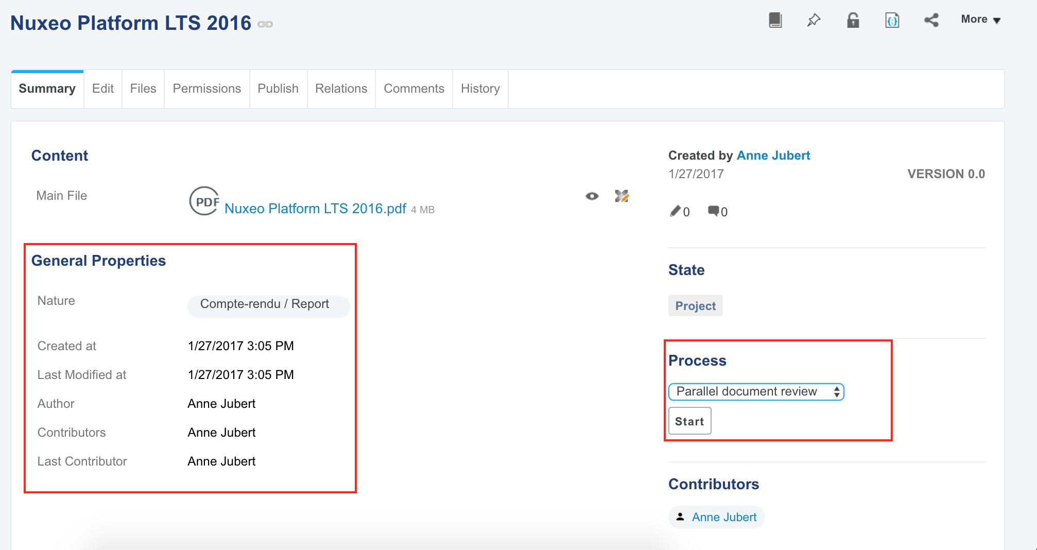Click the State section heading

point(686,270)
